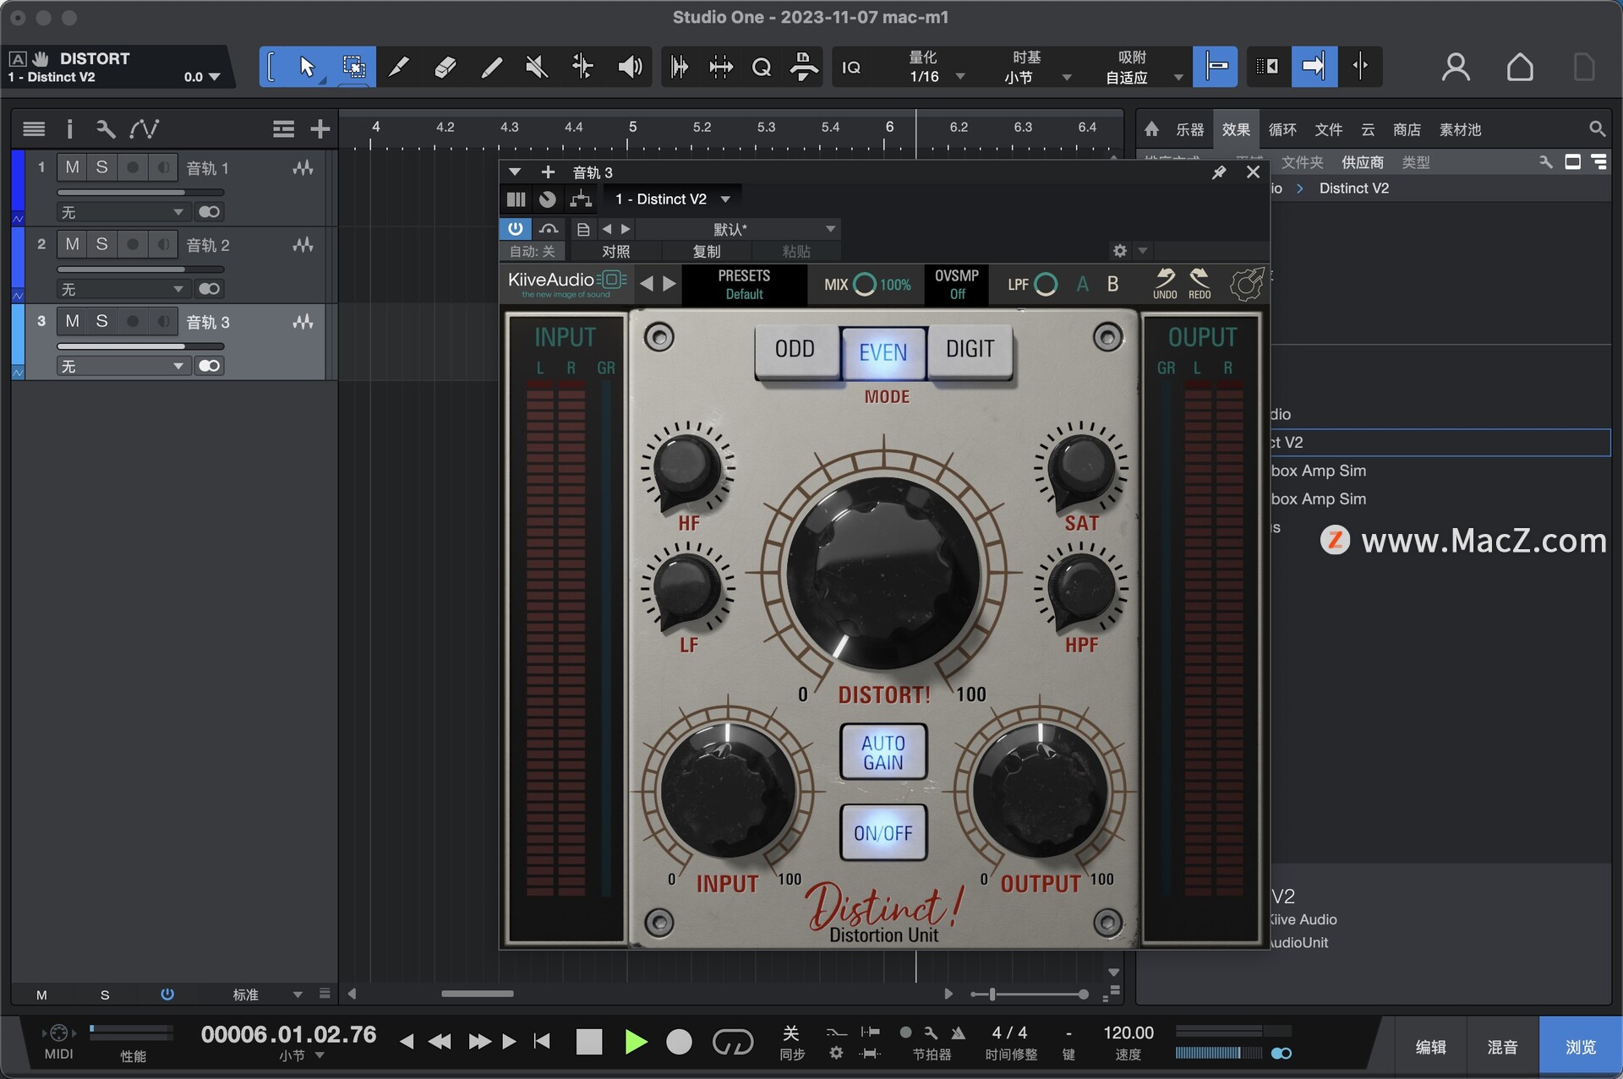The width and height of the screenshot is (1623, 1079).
Task: Click the transport Play button
Action: pos(635,1042)
